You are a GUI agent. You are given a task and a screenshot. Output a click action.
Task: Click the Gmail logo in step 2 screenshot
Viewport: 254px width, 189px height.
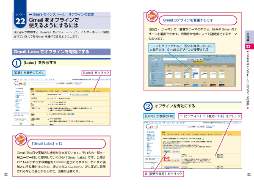[x=152, y=127]
